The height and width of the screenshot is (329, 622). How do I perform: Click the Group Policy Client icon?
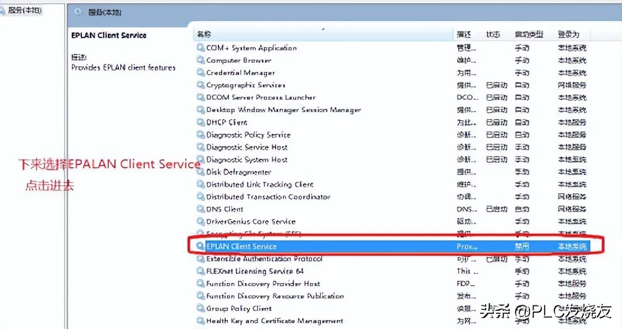[201, 308]
